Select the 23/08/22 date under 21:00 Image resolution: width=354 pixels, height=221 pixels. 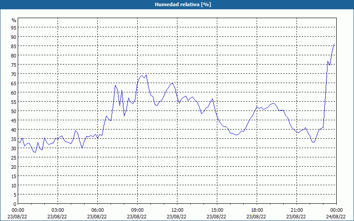296,217
